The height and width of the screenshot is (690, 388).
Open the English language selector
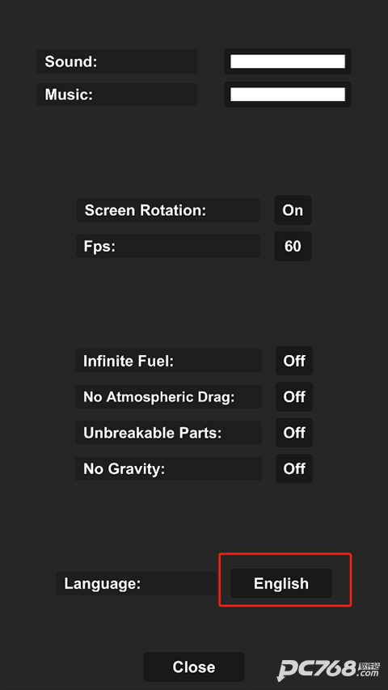[x=281, y=583]
